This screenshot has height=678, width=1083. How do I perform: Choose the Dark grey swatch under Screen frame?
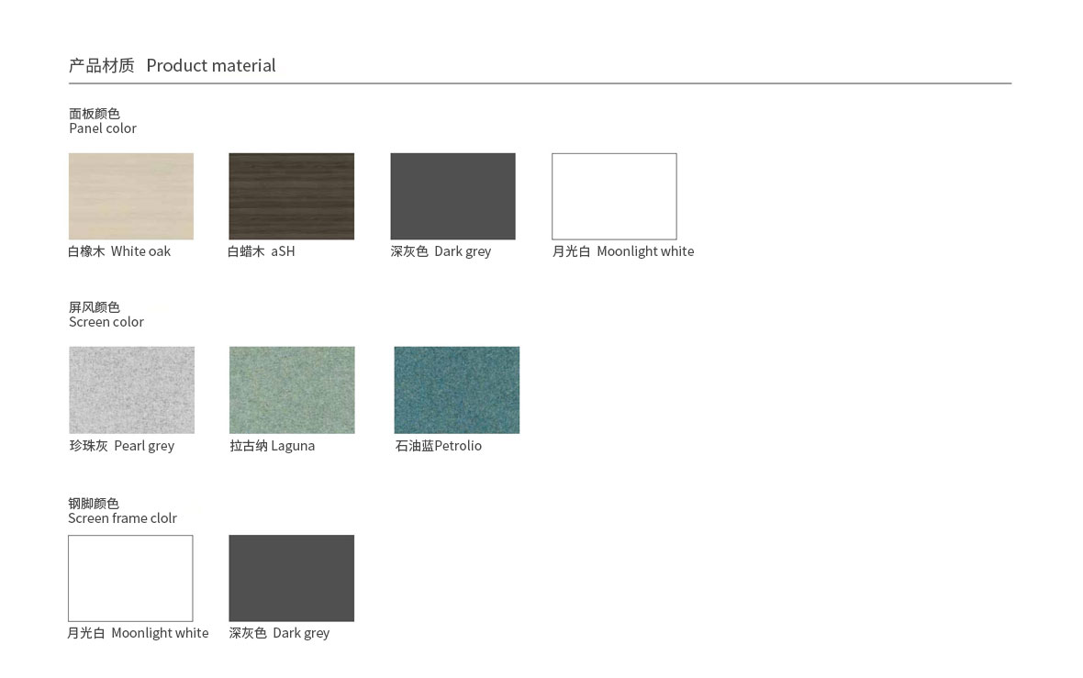[292, 578]
